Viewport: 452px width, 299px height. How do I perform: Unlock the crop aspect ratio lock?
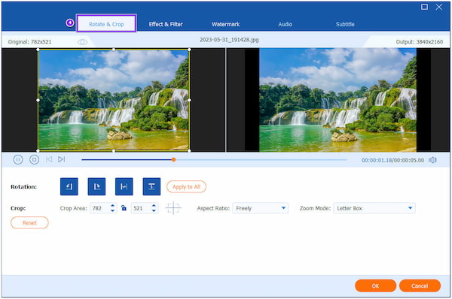(x=124, y=208)
